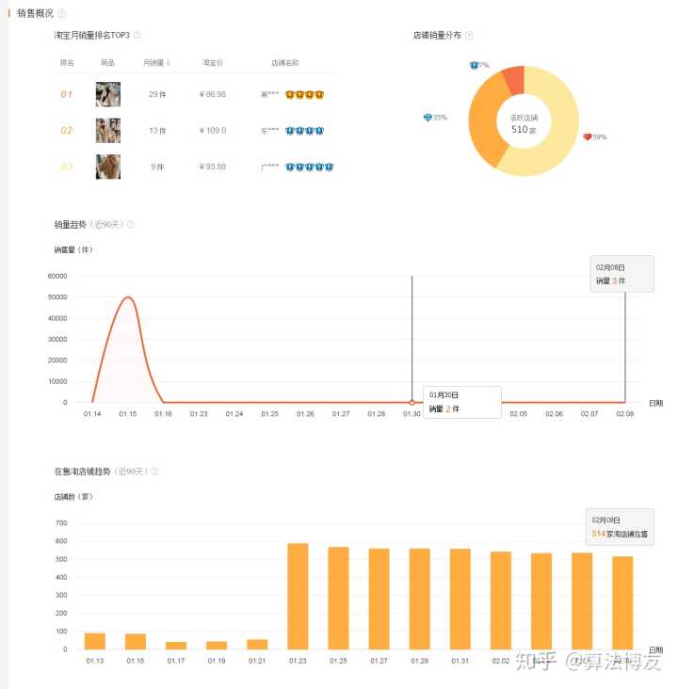Click the 01.29 bar in shop trend chart
This screenshot has width=678, height=689.
(x=419, y=599)
